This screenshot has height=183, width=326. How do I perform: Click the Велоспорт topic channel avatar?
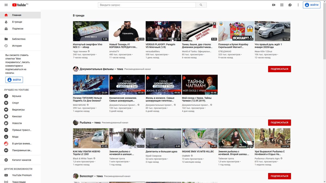coord(76,176)
